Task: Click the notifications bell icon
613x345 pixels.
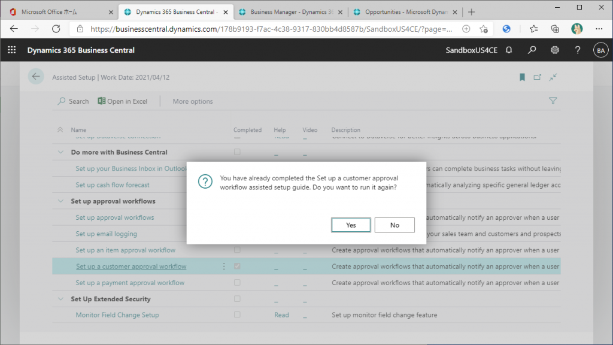Action: pyautogui.click(x=509, y=50)
